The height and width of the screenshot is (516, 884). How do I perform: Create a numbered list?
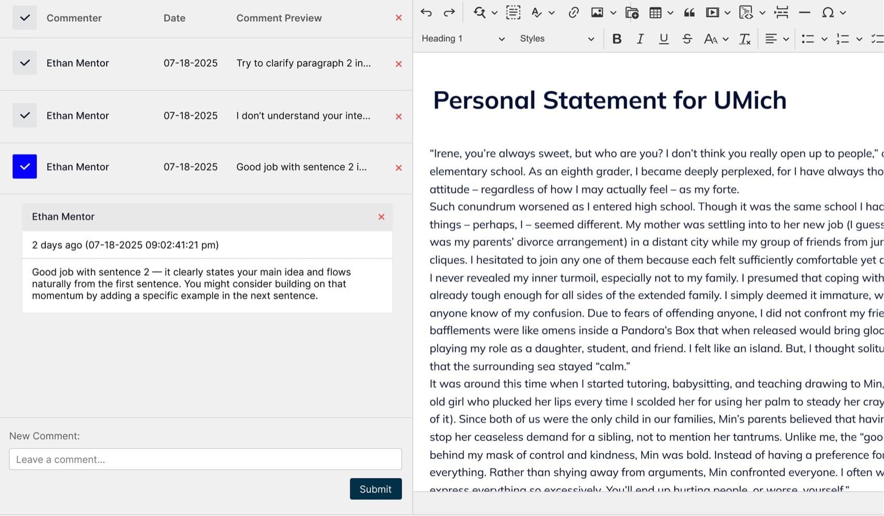[x=842, y=38]
